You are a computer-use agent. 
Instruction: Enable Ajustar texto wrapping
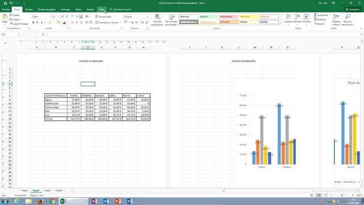[104, 17]
